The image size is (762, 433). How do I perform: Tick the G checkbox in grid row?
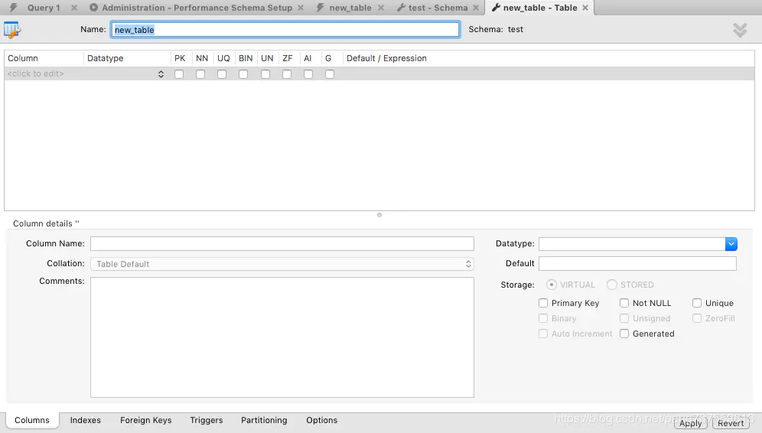point(330,74)
